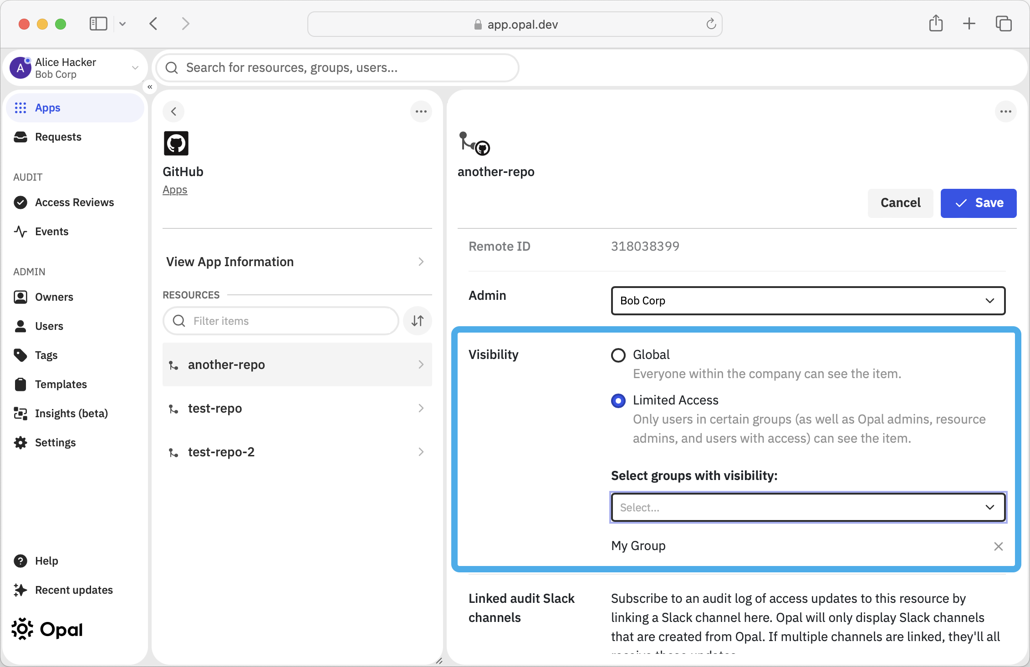1030x667 pixels.
Task: Click chevron on test-repo row
Action: (421, 408)
